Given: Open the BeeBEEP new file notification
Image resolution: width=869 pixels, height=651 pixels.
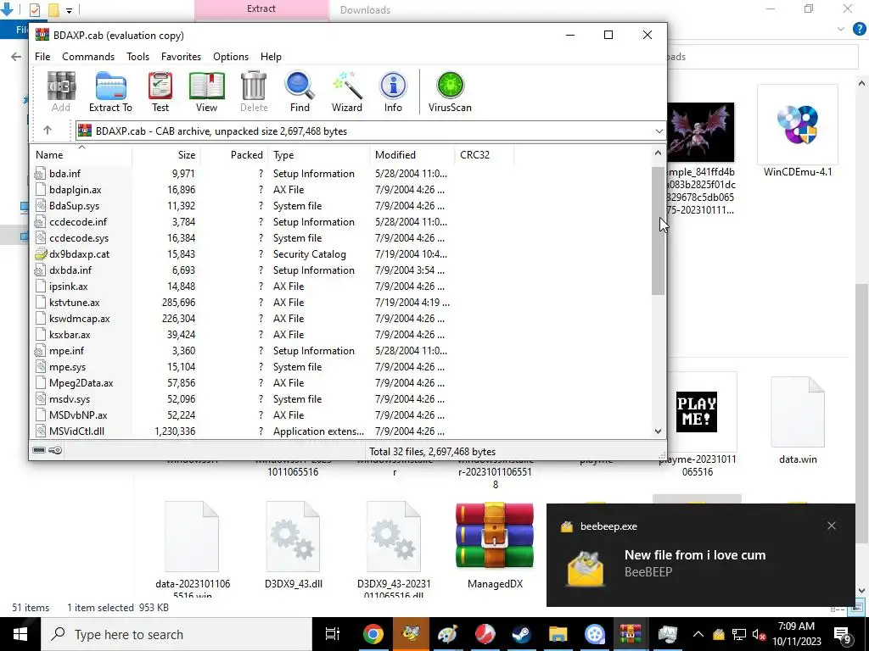Looking at the screenshot, I should click(x=700, y=554).
